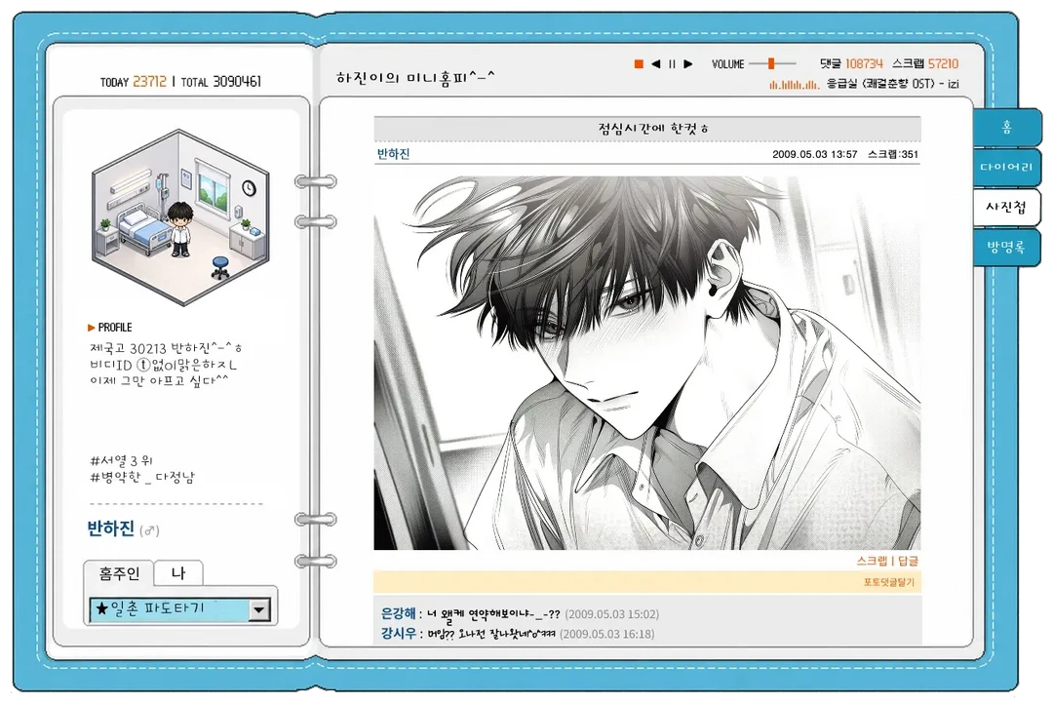The width and height of the screenshot is (1053, 704).
Task: Click the 스크랩:351 count text
Action: [x=892, y=154]
